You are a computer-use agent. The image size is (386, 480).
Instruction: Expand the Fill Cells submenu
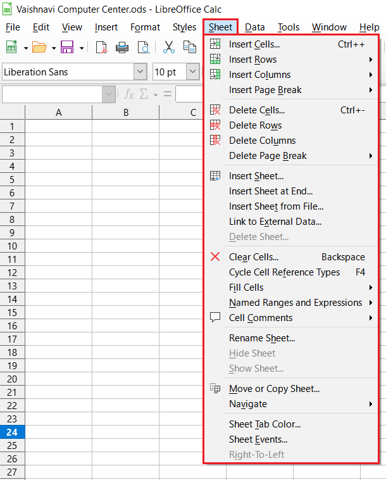click(291, 287)
